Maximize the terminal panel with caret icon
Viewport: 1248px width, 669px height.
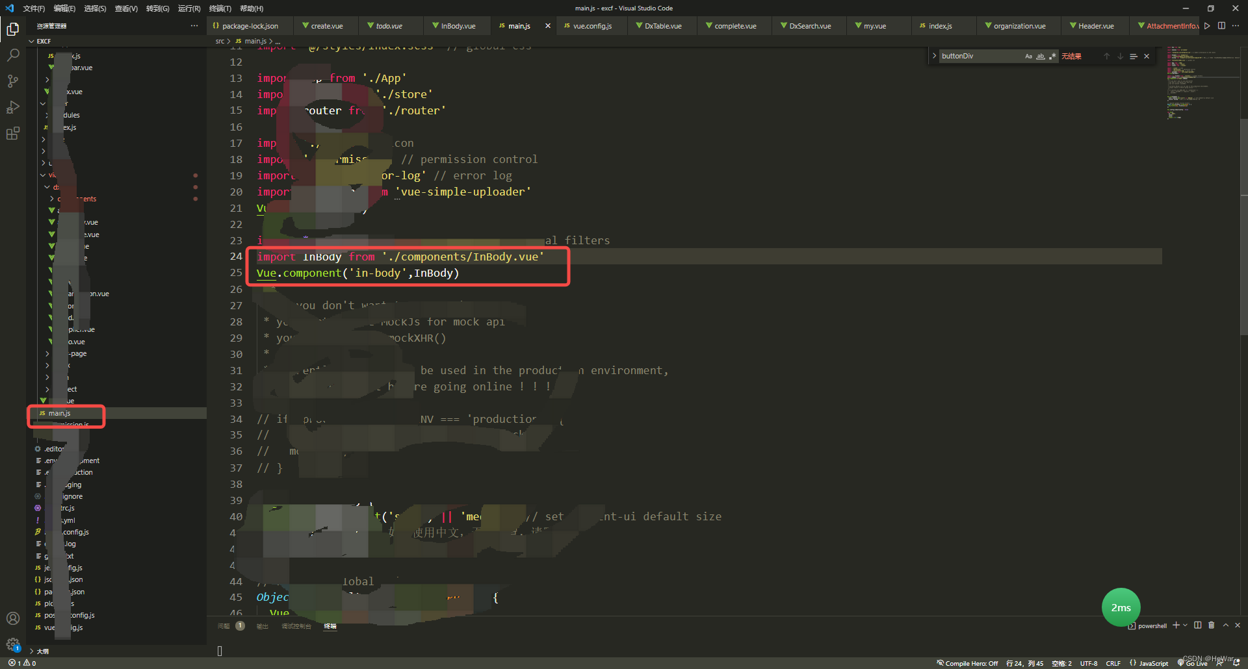1226,625
